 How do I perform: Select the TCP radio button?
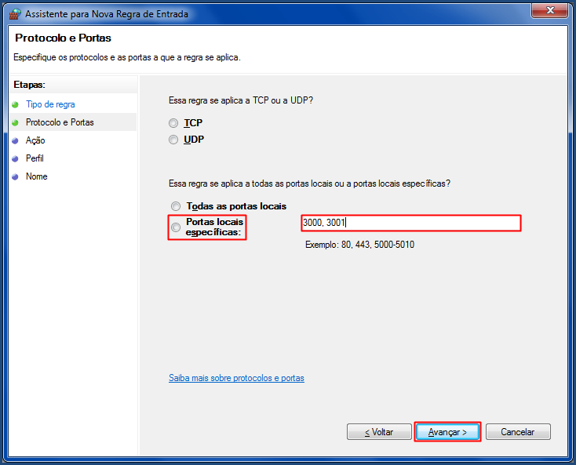tap(173, 123)
